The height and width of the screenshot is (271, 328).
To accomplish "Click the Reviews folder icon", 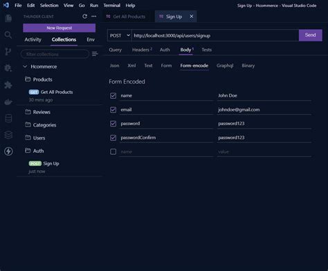I will coord(28,112).
